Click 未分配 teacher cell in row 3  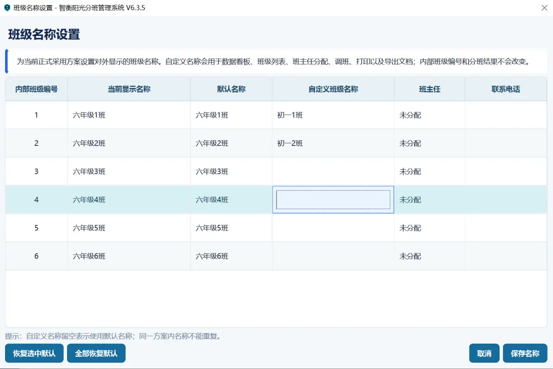point(430,172)
